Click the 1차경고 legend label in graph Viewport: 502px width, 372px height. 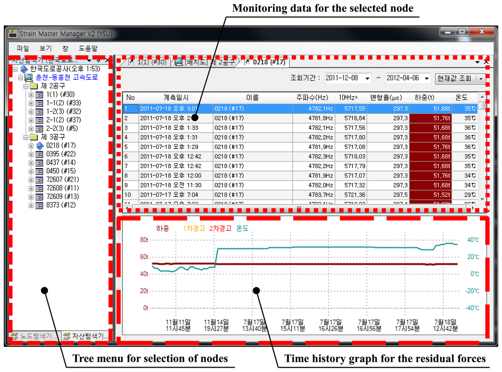point(194,228)
